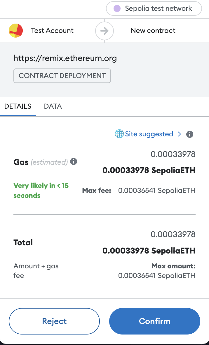The width and height of the screenshot is (209, 345).
Task: Click the New contract recipient label
Action: [x=153, y=31]
